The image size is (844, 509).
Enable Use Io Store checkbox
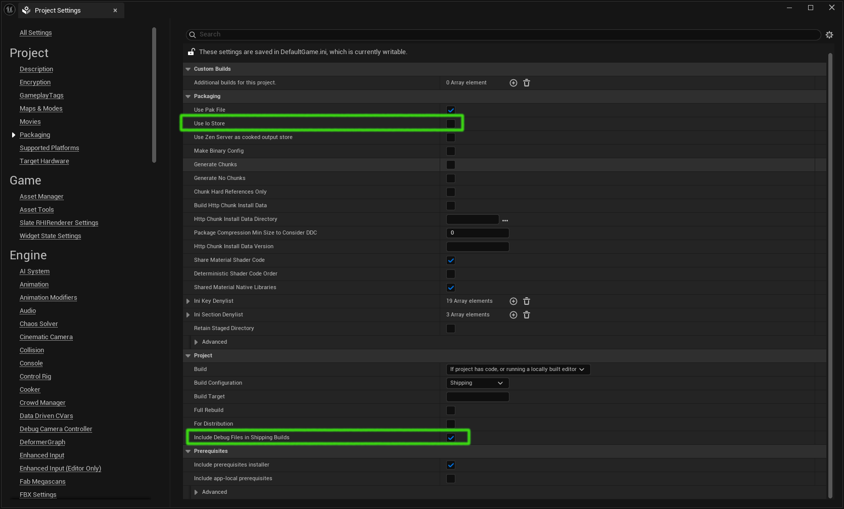coord(451,124)
